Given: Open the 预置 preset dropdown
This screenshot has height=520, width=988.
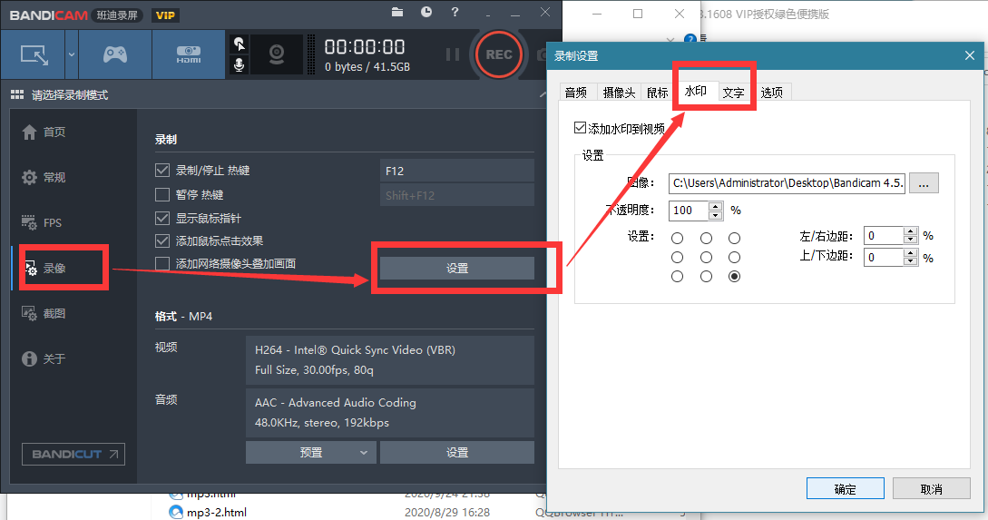Looking at the screenshot, I should [310, 453].
